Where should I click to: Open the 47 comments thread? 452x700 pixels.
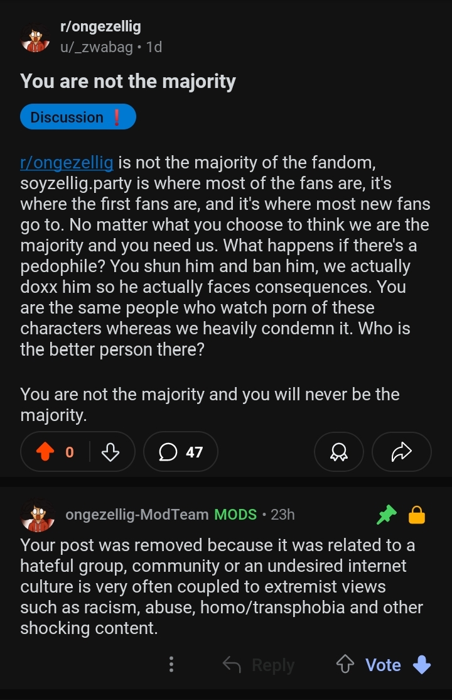[x=180, y=452]
